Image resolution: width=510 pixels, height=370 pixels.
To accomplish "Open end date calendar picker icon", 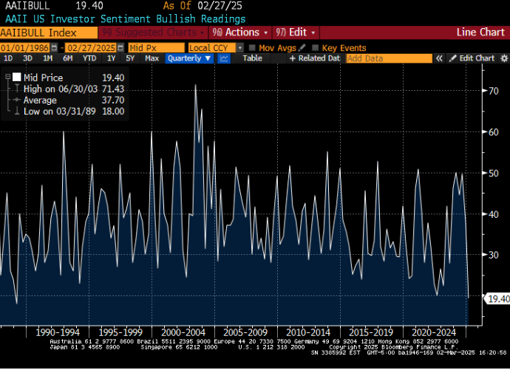I will [x=120, y=48].
